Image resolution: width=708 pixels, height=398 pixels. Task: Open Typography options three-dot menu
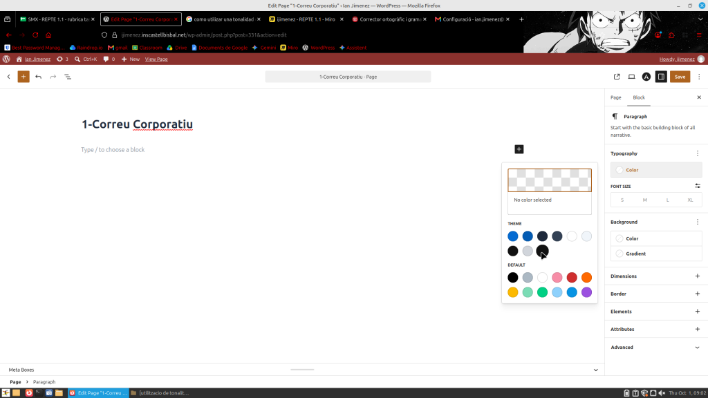pyautogui.click(x=698, y=153)
